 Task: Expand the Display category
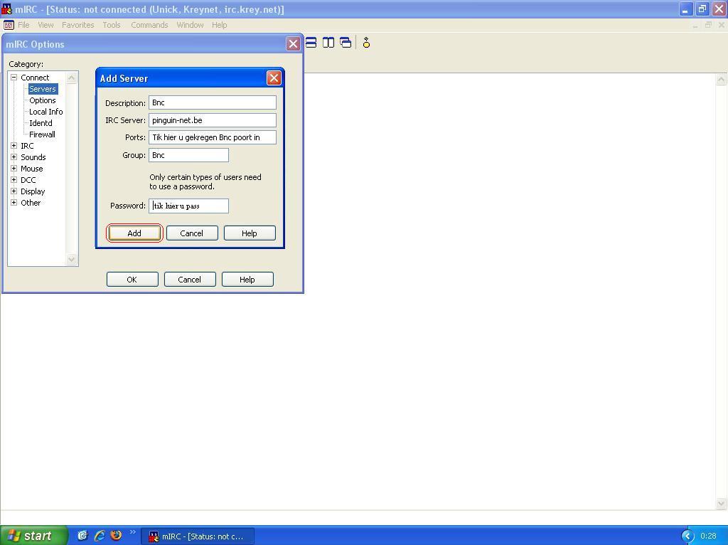[14, 191]
